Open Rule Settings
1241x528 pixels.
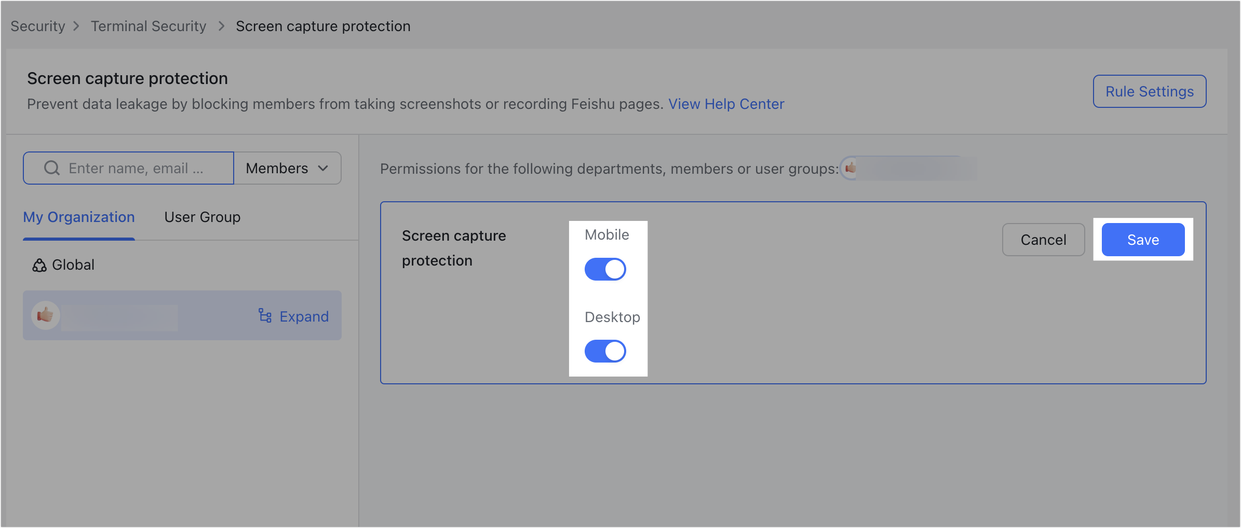coord(1150,91)
